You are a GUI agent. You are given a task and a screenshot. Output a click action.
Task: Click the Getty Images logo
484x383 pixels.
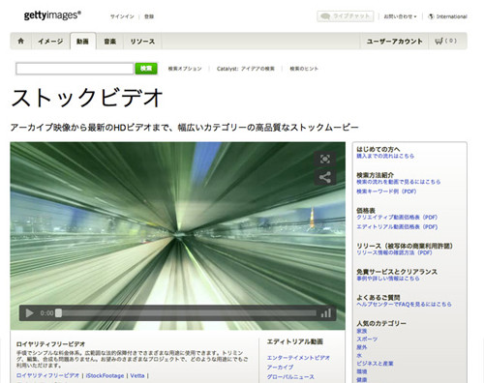(x=52, y=15)
